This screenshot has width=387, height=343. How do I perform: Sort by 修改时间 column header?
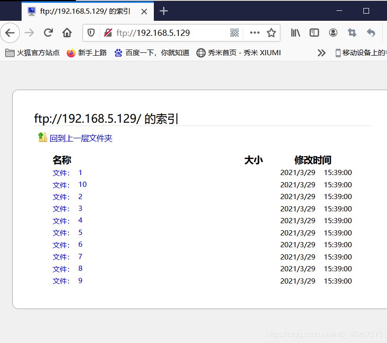(313, 160)
